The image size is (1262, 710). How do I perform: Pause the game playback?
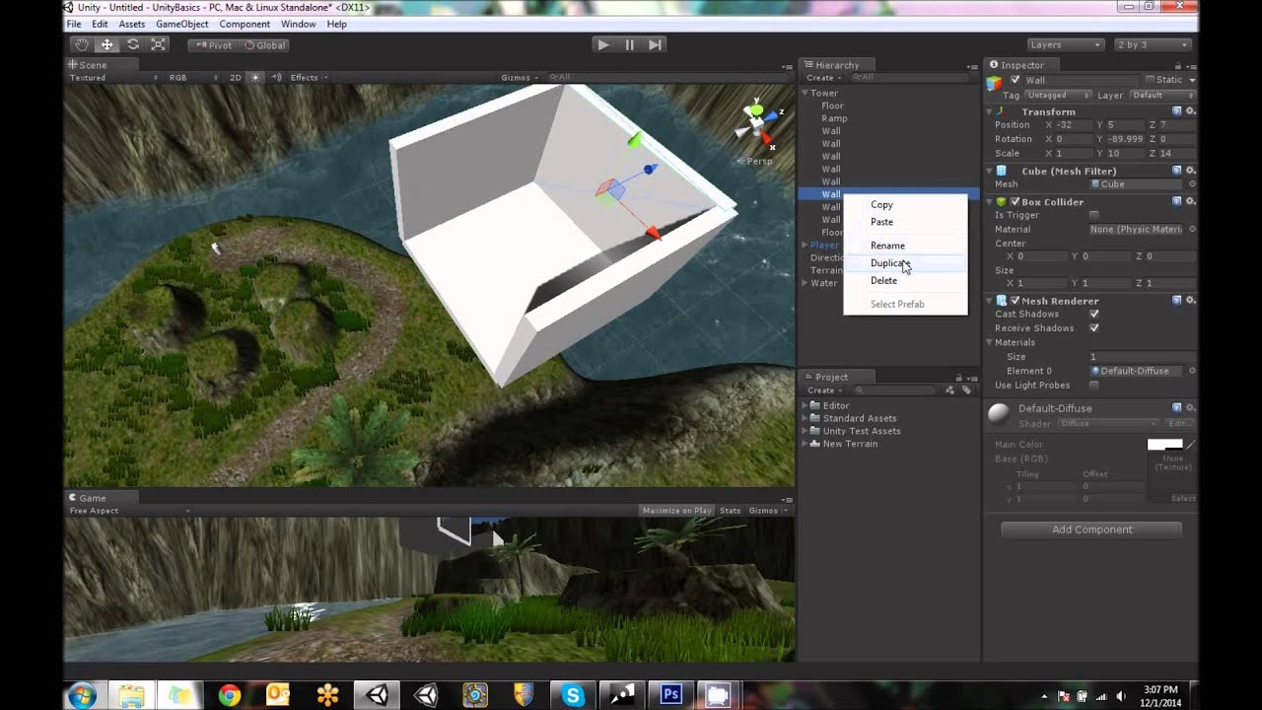point(629,44)
